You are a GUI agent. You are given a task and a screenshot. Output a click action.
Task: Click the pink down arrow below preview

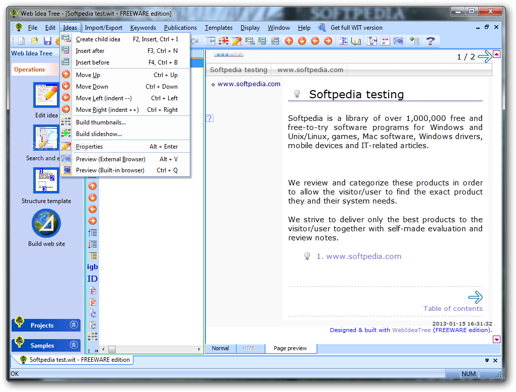pyautogui.click(x=496, y=339)
